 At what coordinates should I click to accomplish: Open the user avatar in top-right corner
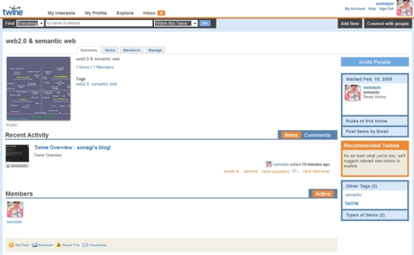coord(404,8)
